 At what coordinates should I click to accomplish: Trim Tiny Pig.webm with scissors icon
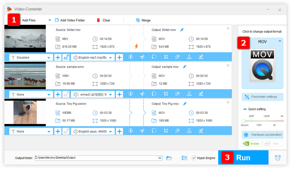pos(142,131)
